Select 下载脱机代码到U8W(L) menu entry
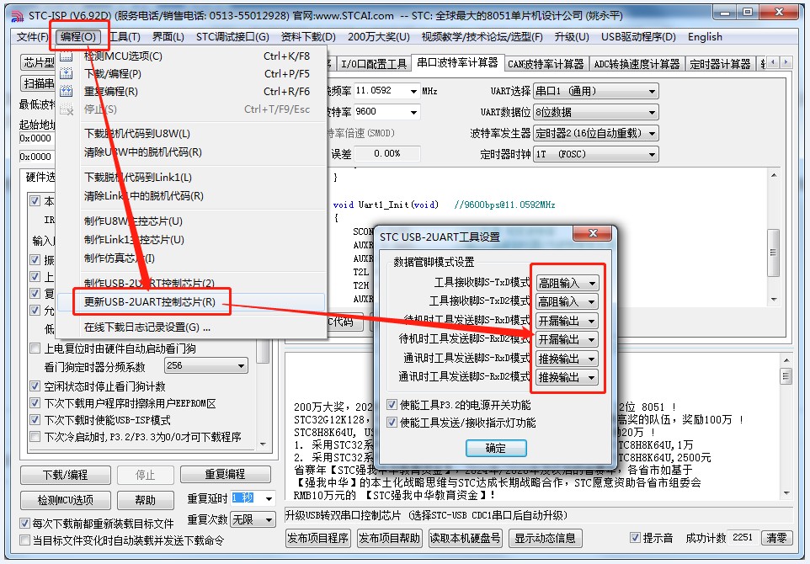 tap(191, 133)
